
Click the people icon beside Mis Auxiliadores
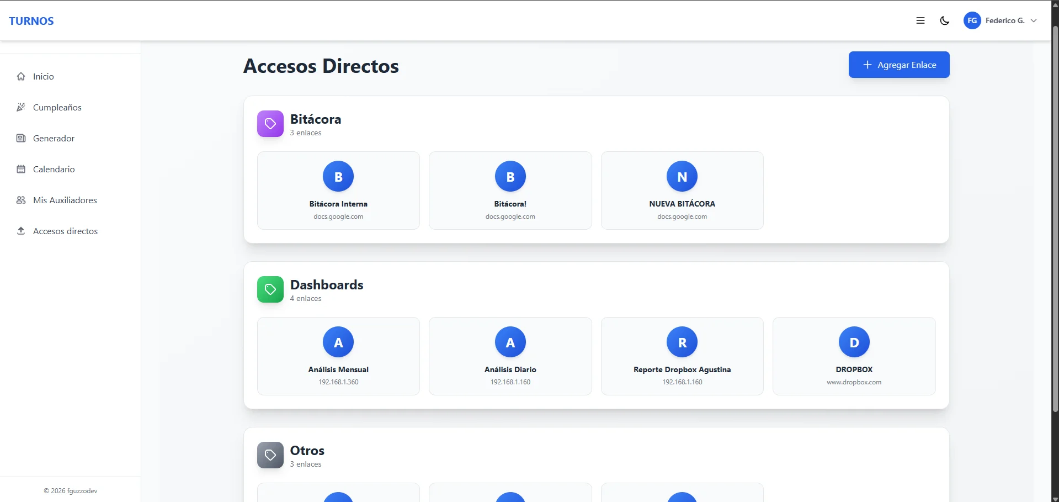pyautogui.click(x=21, y=200)
